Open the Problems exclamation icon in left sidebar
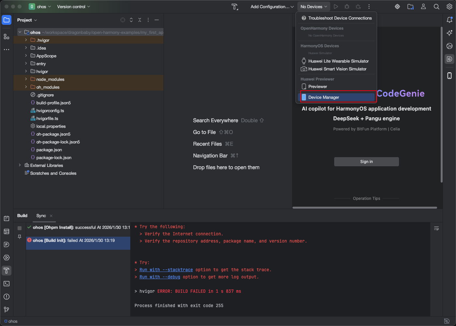 [7, 297]
